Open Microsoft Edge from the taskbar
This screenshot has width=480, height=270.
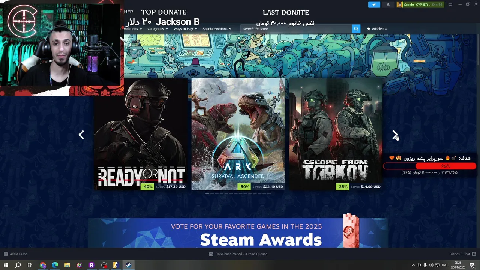55,265
